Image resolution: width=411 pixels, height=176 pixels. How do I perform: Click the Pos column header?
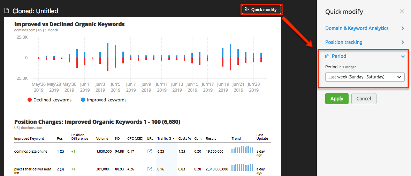(x=60, y=139)
